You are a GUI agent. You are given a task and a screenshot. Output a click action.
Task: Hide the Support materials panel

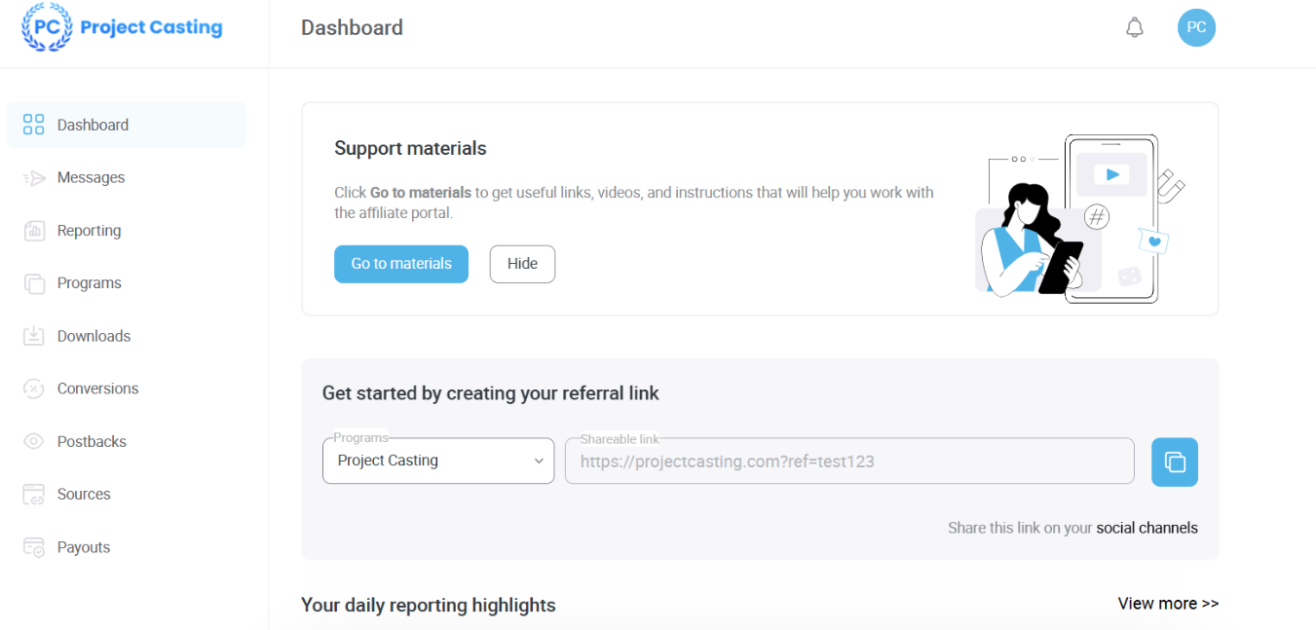(x=522, y=264)
